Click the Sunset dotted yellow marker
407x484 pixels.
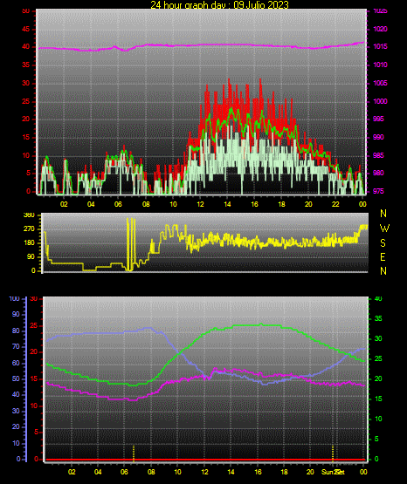click(333, 453)
